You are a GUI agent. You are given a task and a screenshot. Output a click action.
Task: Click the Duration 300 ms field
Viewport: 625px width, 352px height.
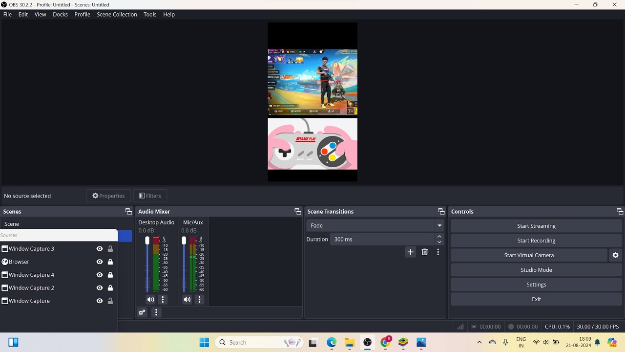tap(383, 240)
